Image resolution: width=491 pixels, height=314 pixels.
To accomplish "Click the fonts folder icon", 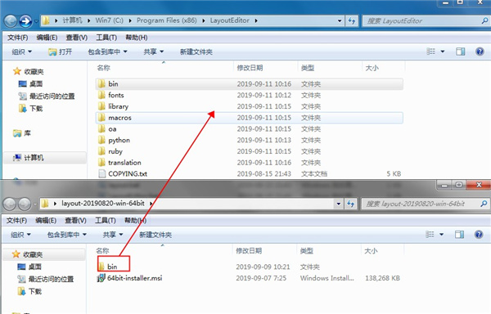I will [x=101, y=95].
